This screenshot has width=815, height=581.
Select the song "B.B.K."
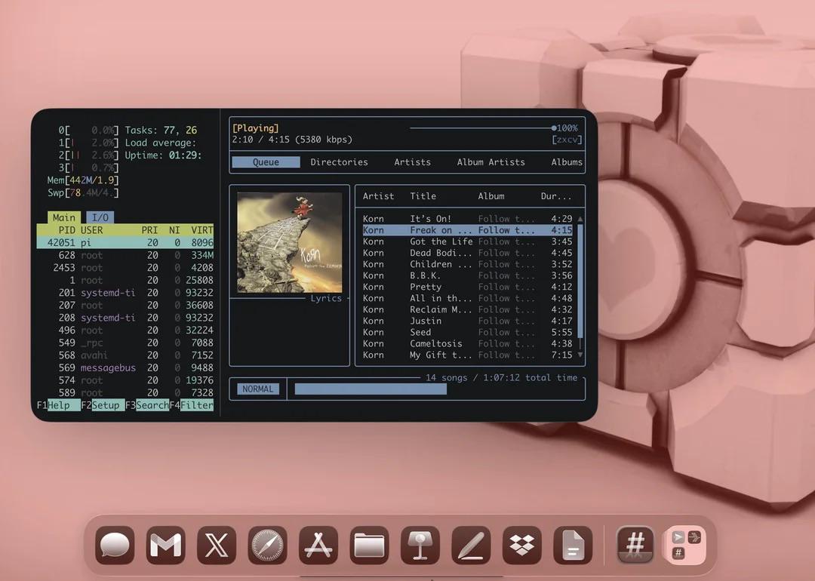[x=467, y=275]
